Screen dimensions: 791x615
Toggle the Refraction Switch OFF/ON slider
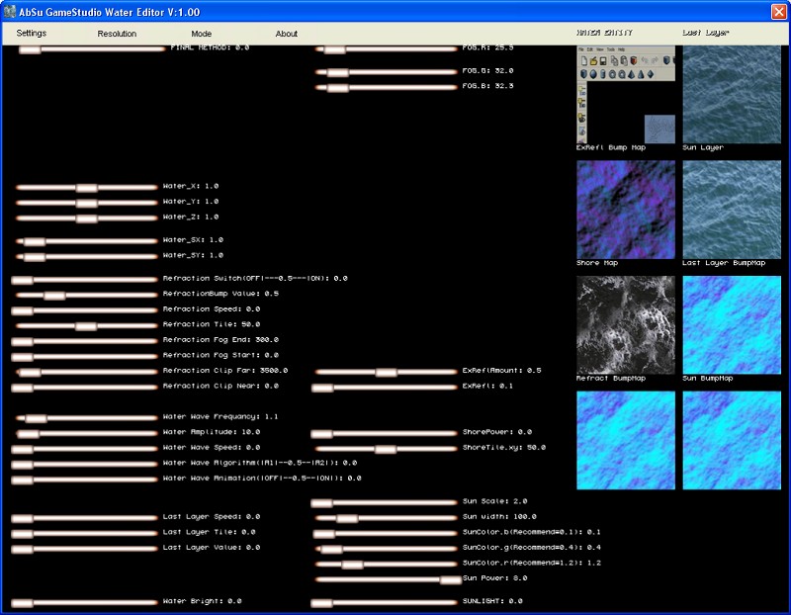tap(22, 280)
